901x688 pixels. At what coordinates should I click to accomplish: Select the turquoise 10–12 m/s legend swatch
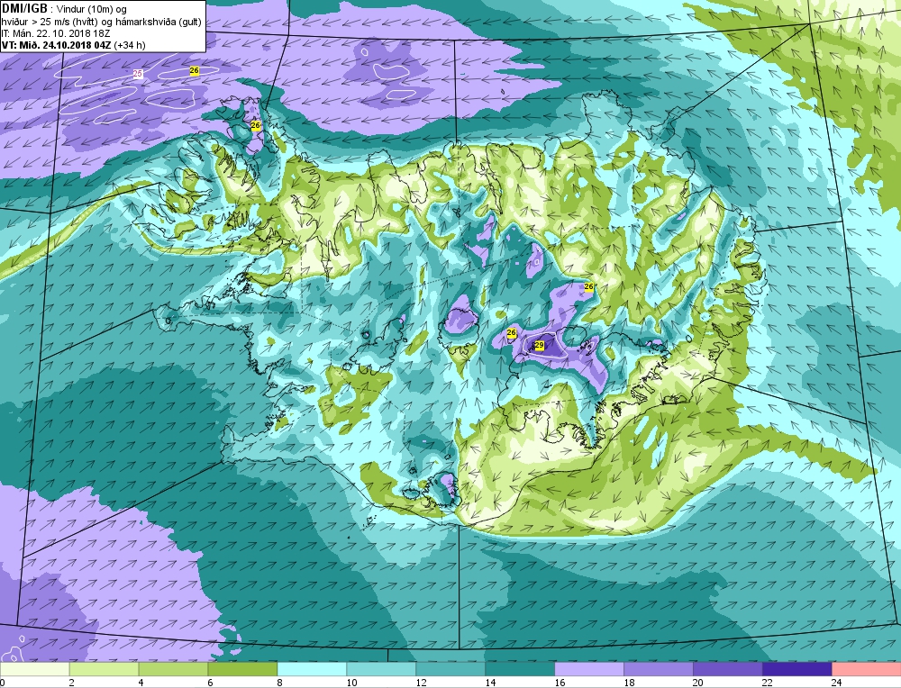point(381,669)
